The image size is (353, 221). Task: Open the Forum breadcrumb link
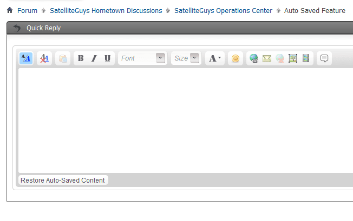[27, 11]
